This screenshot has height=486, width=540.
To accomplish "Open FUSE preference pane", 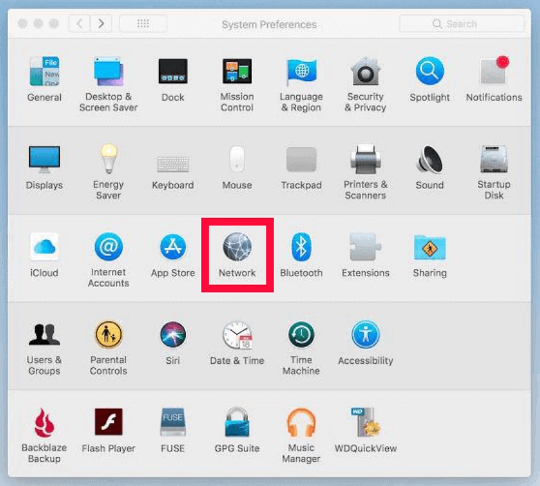I will (173, 431).
